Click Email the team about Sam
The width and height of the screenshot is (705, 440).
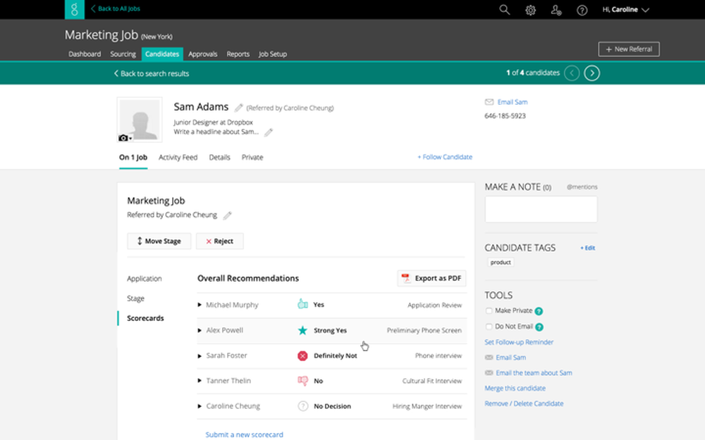[534, 372]
